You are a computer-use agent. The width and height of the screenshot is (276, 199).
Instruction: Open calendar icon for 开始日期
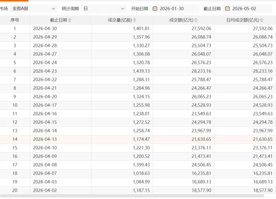155,8
